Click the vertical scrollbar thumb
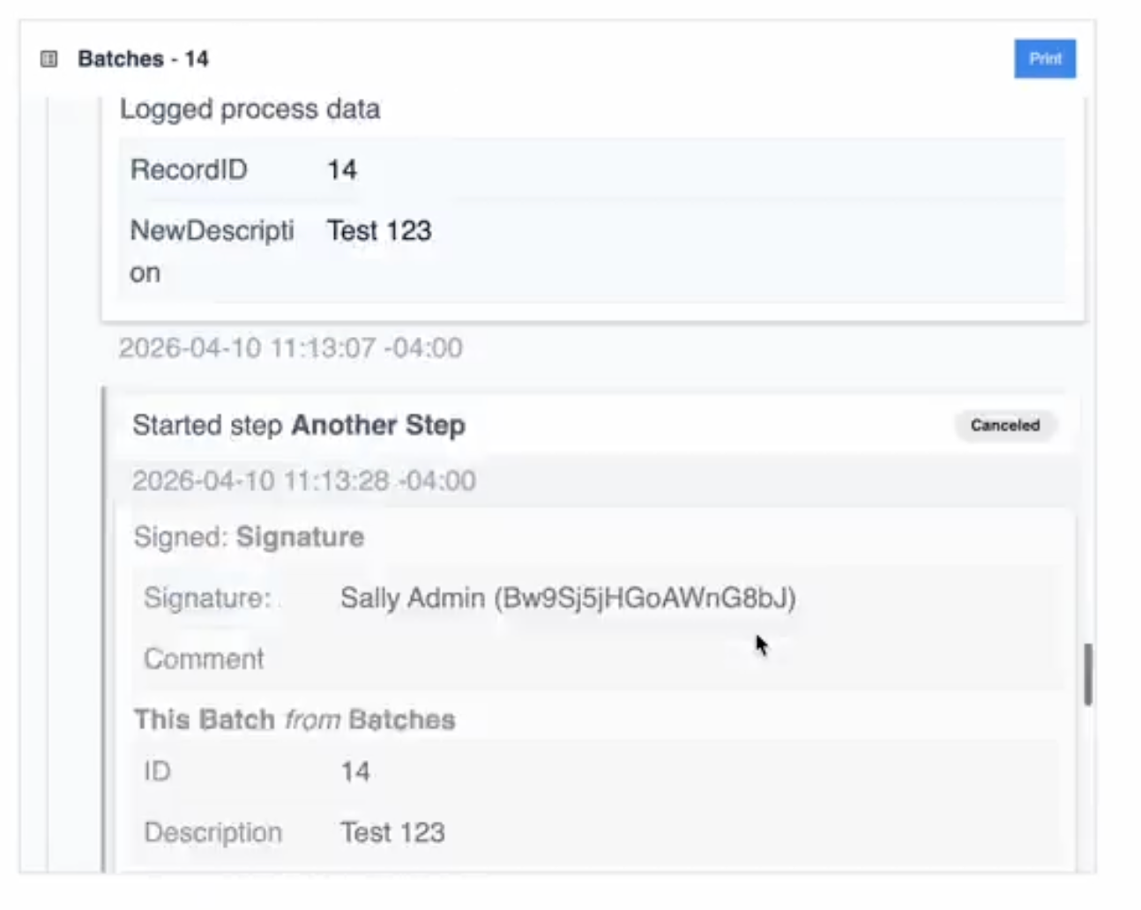 click(x=1088, y=675)
